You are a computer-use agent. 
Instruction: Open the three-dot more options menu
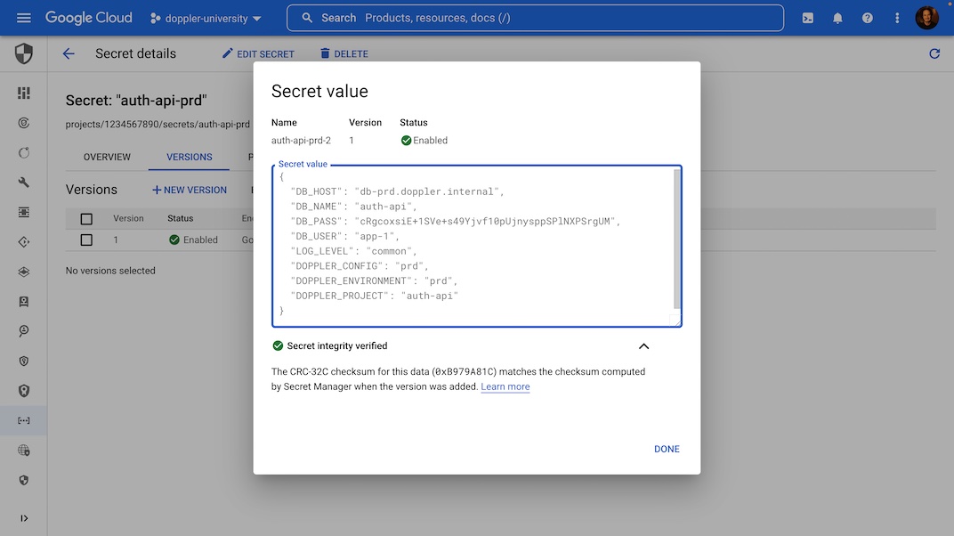896,17
